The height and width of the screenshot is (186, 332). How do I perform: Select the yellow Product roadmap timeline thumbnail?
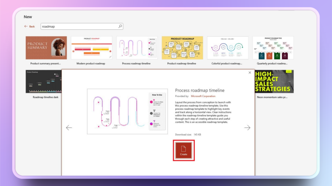(182, 48)
